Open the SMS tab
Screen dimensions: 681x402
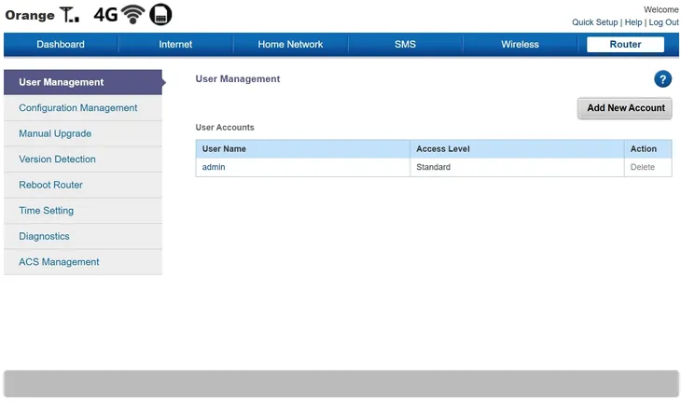(x=405, y=45)
